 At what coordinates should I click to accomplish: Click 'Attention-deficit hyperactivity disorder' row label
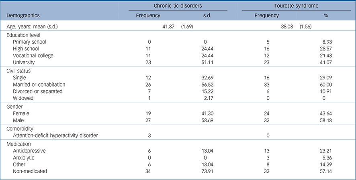[55, 136]
